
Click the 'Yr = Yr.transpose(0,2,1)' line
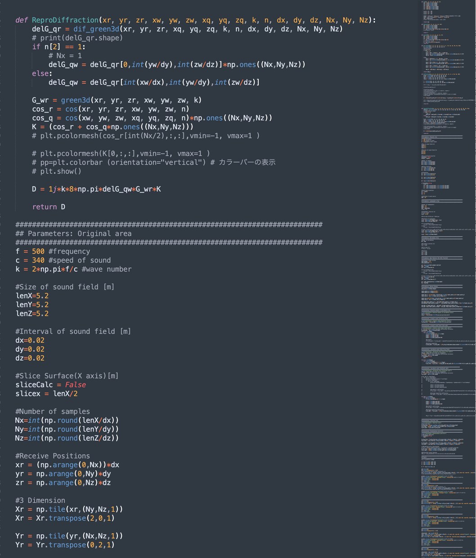coord(65,545)
